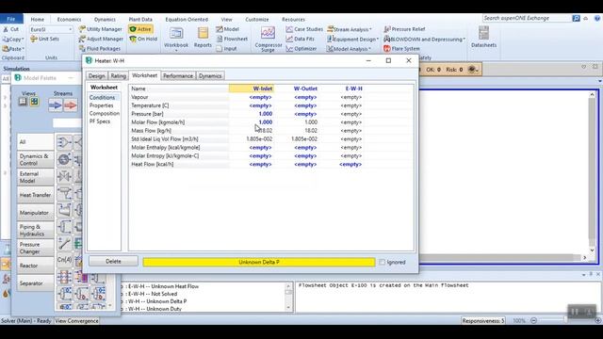Screen dimensions: 603x339
Task: Open Compressor Surge analysis
Action: click(268, 40)
